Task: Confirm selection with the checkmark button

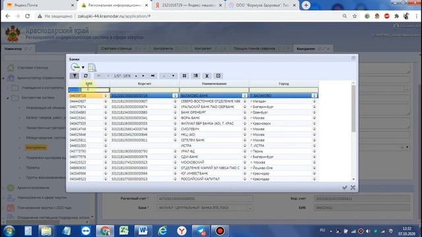Action: click(344, 188)
